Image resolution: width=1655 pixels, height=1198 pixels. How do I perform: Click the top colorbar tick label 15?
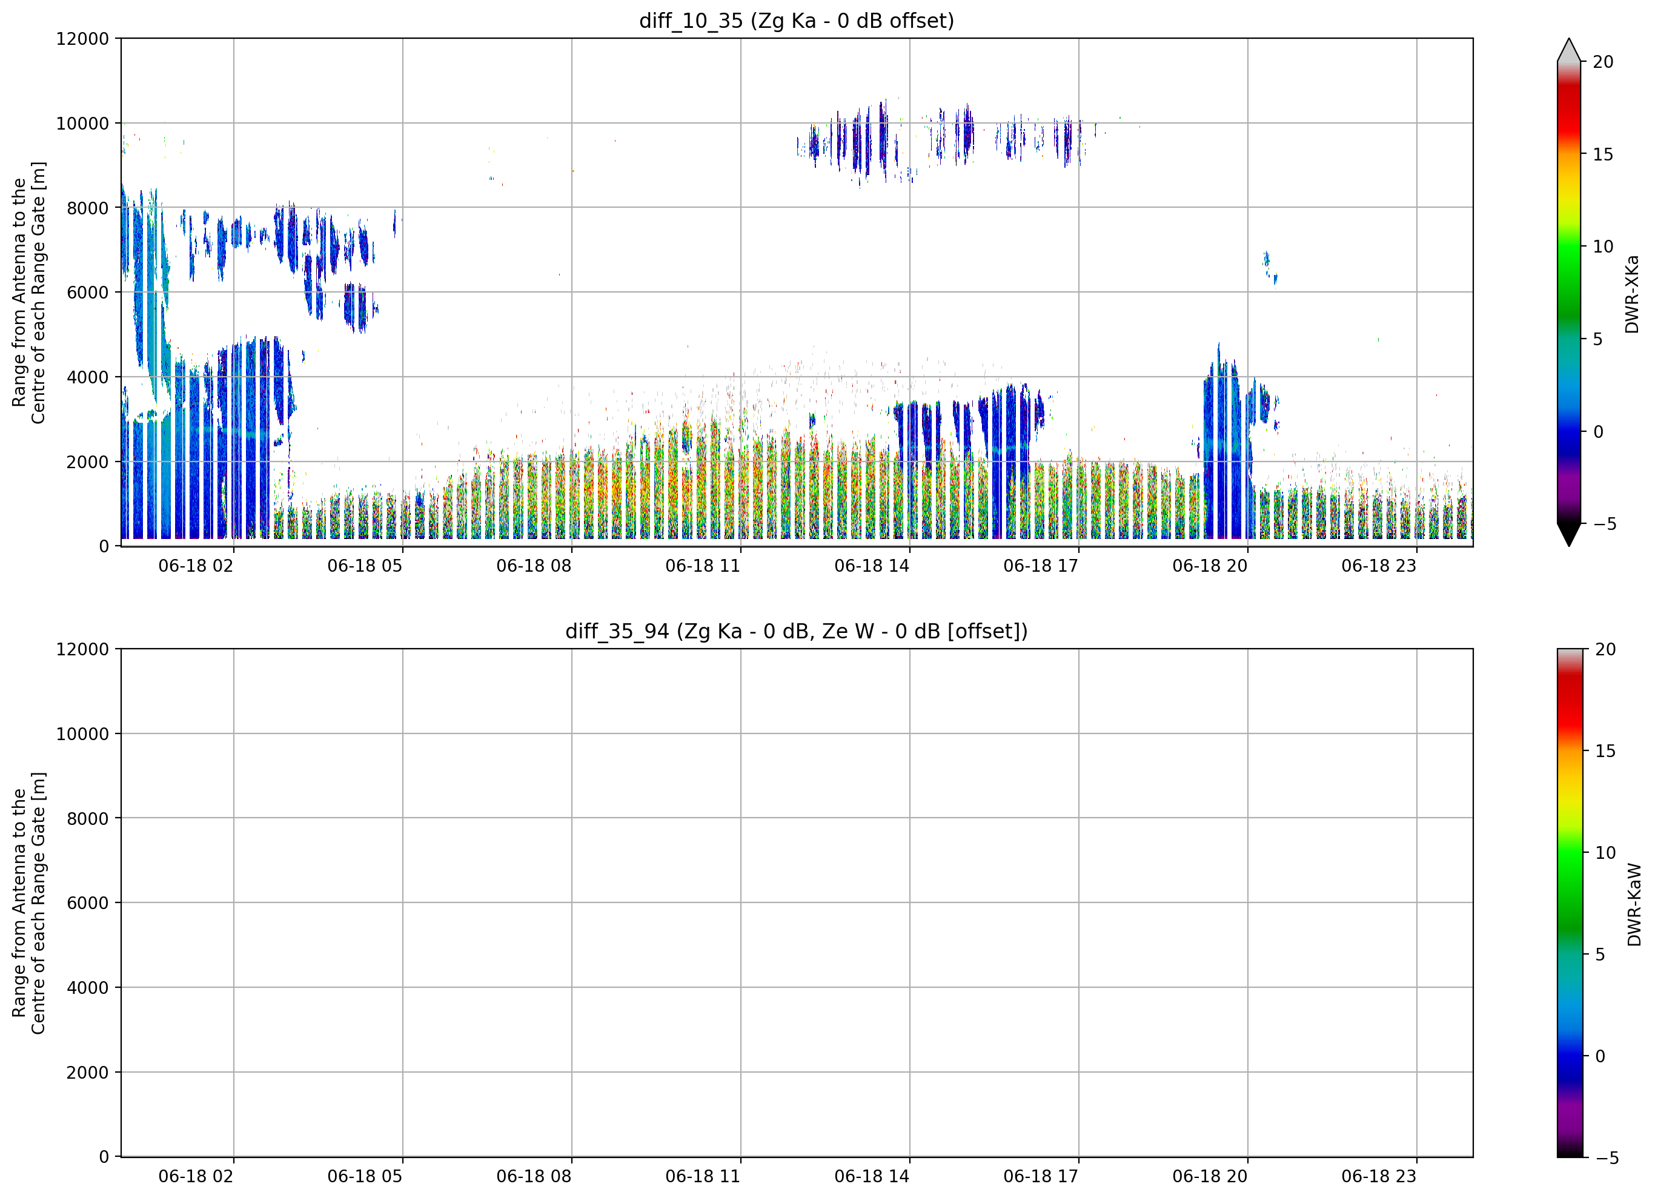coord(1602,154)
